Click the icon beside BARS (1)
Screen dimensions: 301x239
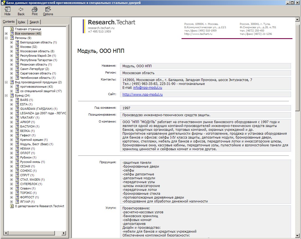pos(17,100)
